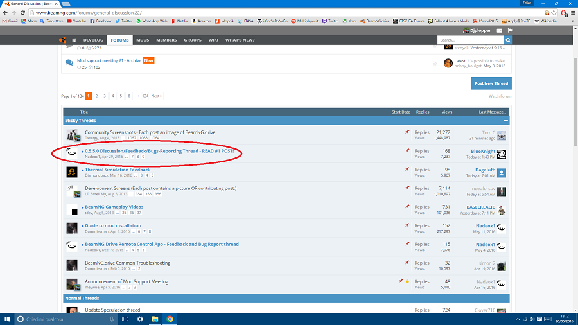
Task: Open the MODS nav tab
Action: [x=143, y=40]
